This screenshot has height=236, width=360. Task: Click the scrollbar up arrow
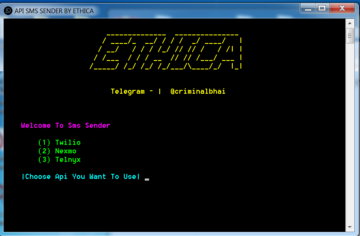(x=350, y=23)
